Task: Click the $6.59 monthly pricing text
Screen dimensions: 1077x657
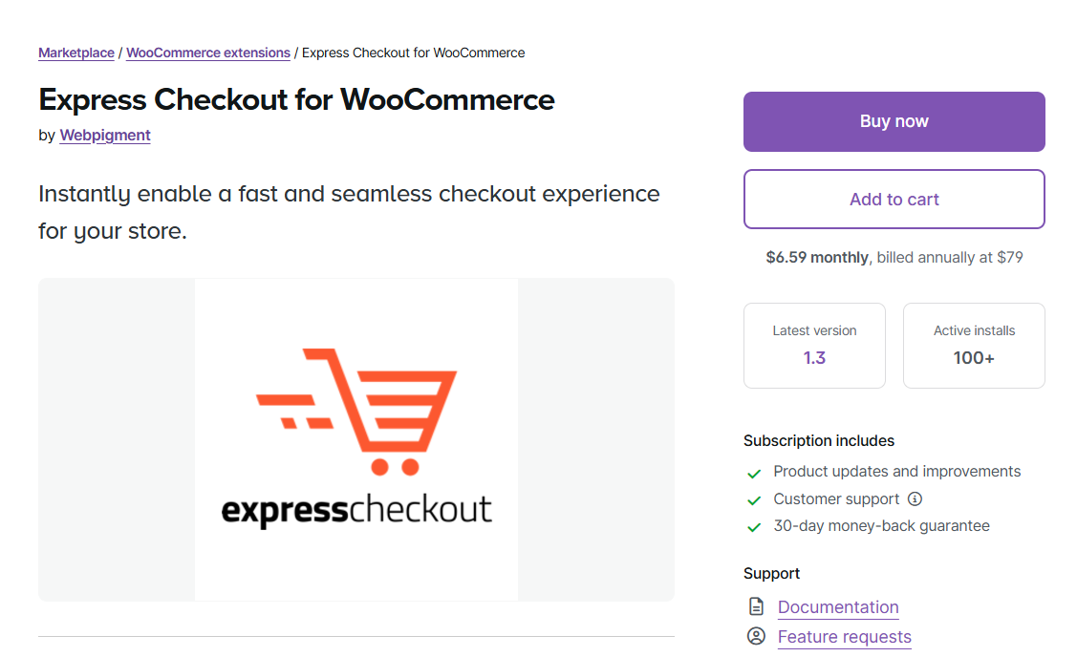Action: point(817,257)
